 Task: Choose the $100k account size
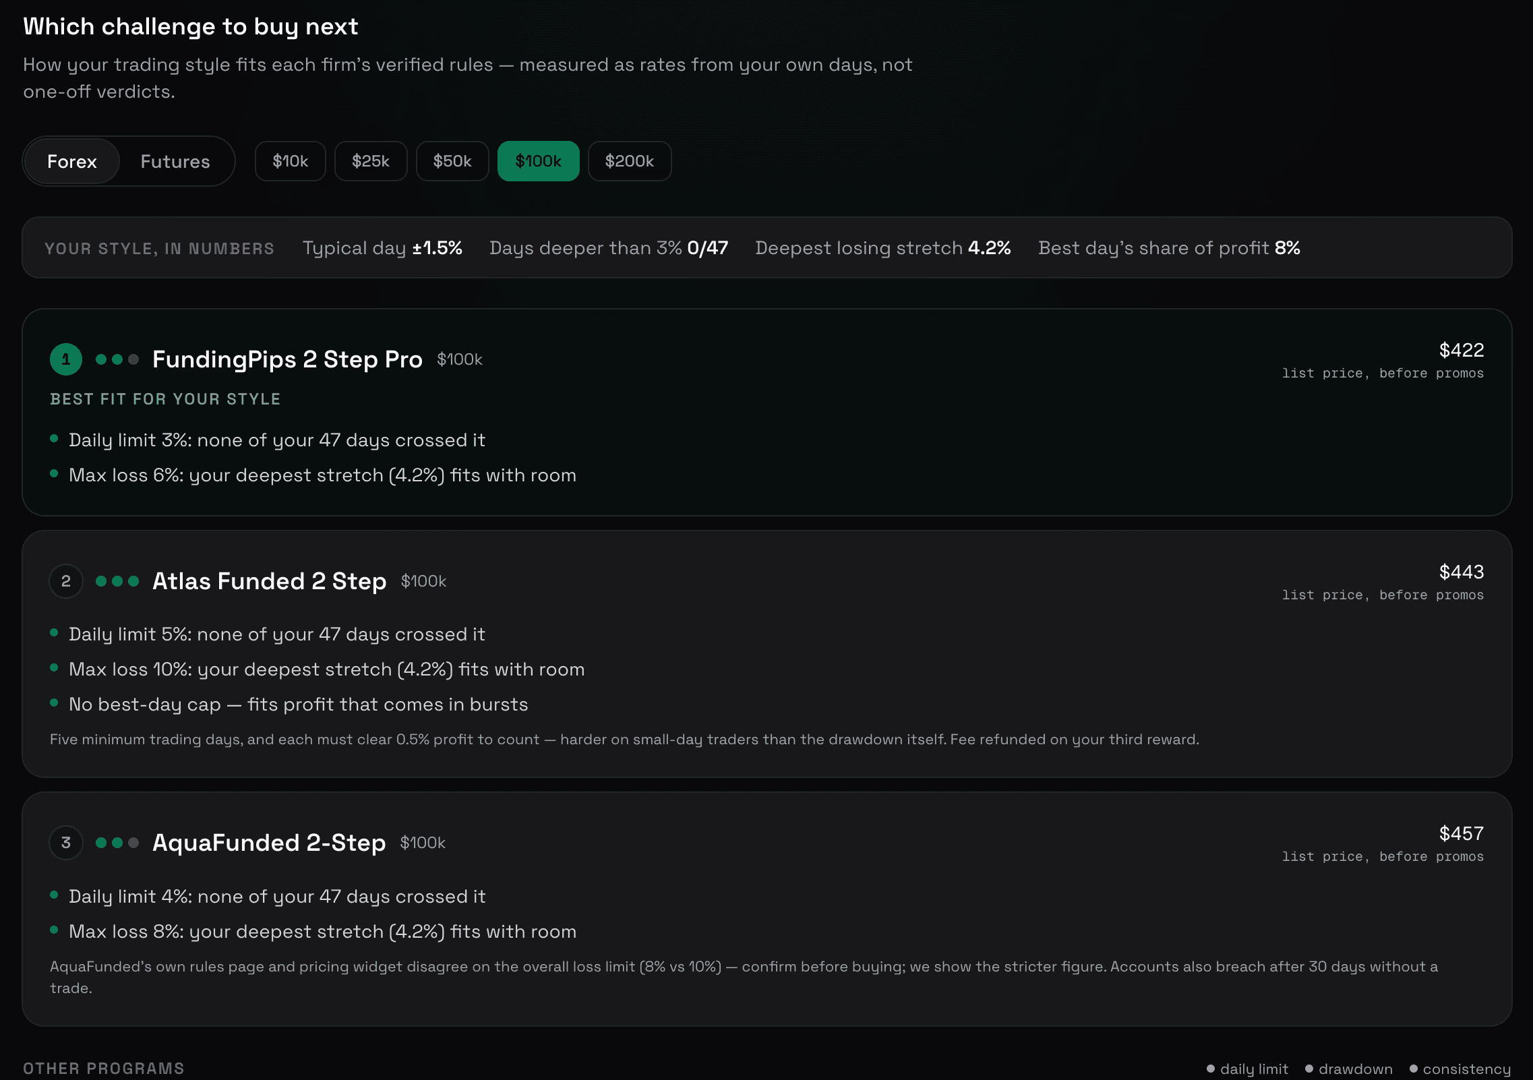[539, 161]
